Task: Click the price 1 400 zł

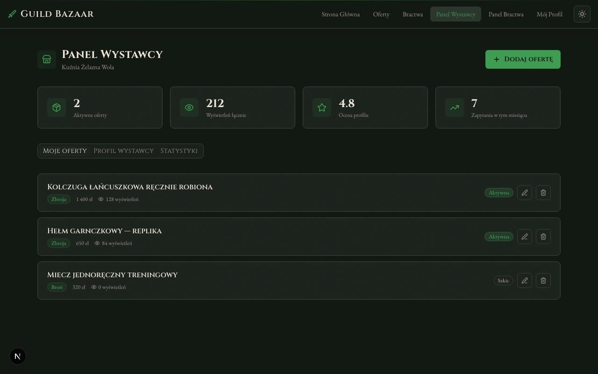Action: pyautogui.click(x=84, y=199)
